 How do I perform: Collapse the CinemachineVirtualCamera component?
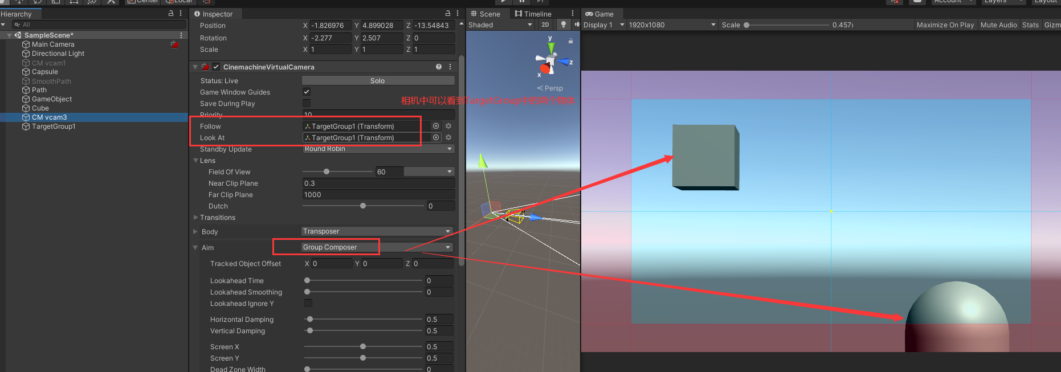click(x=195, y=67)
